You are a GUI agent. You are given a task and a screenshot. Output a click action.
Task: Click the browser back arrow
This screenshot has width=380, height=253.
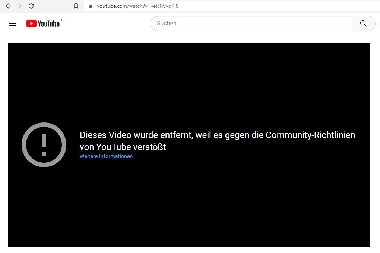coord(7,6)
